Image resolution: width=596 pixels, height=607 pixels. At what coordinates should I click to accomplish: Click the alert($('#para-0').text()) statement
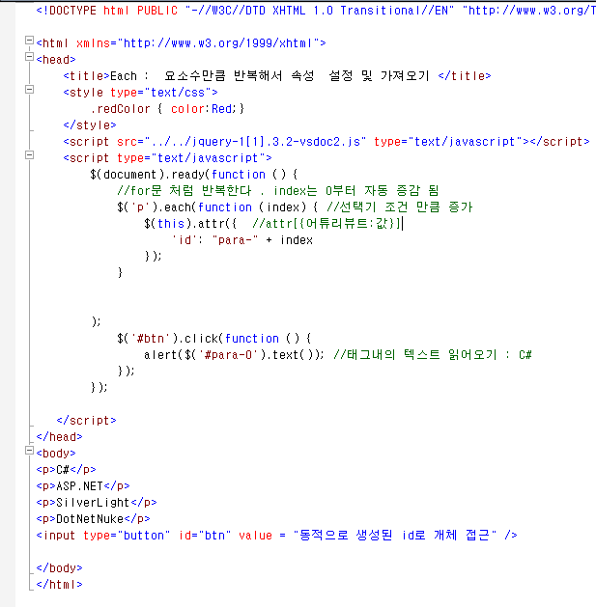234,355
